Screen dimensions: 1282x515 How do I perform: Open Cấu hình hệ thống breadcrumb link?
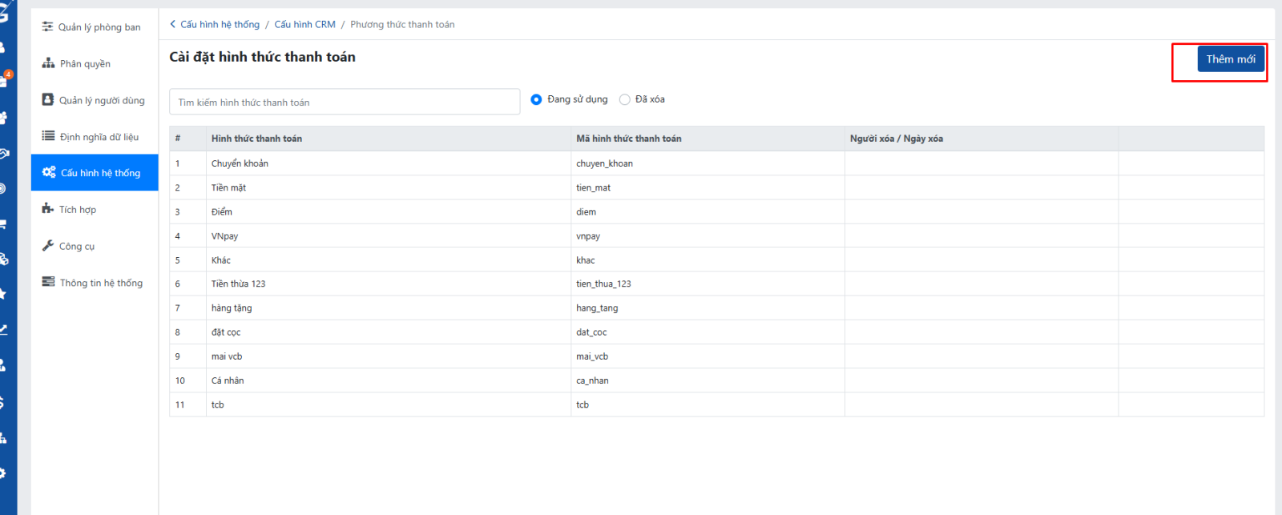tap(220, 25)
